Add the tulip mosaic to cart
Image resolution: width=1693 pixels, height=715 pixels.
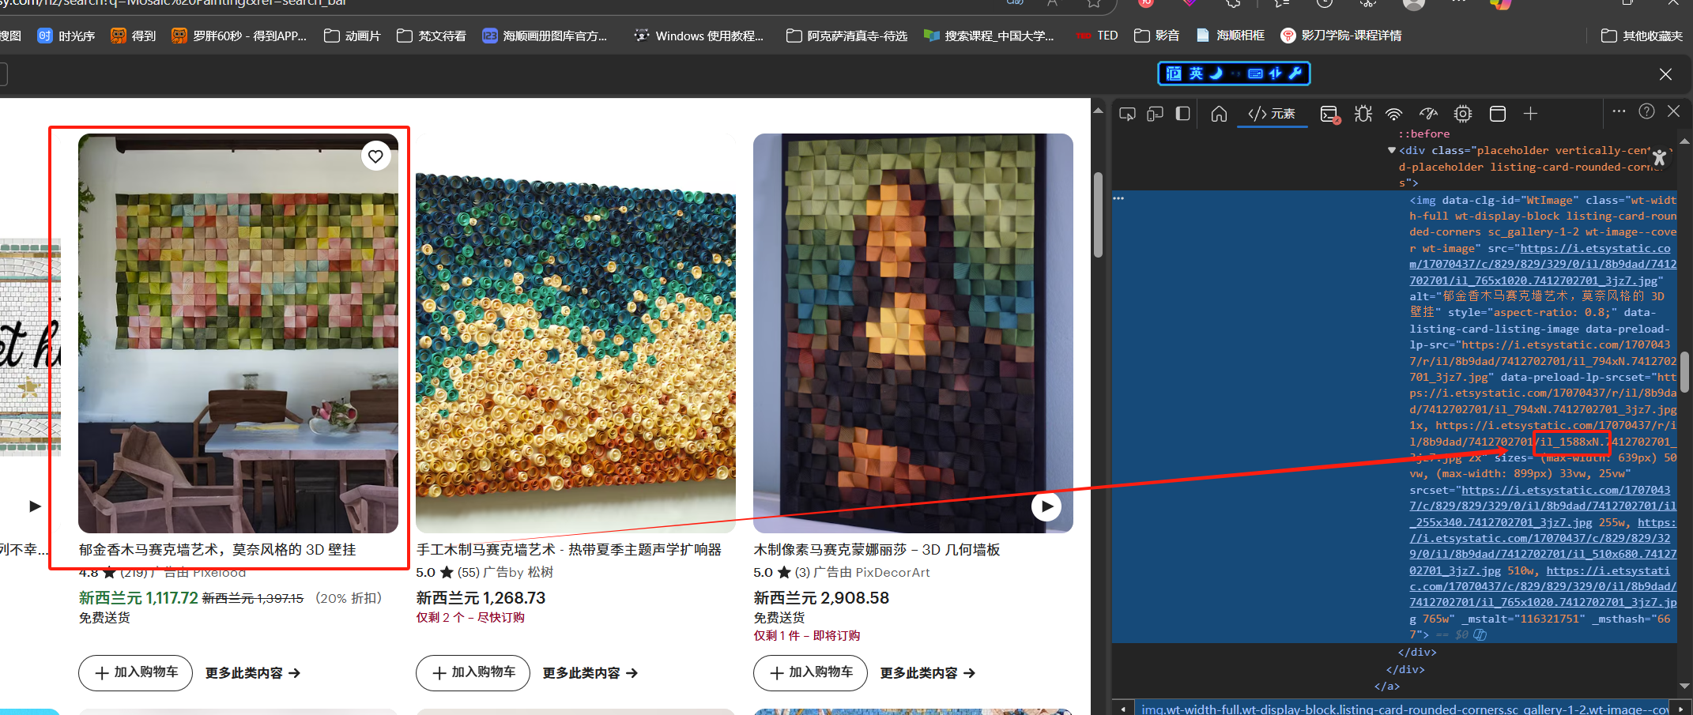(136, 672)
